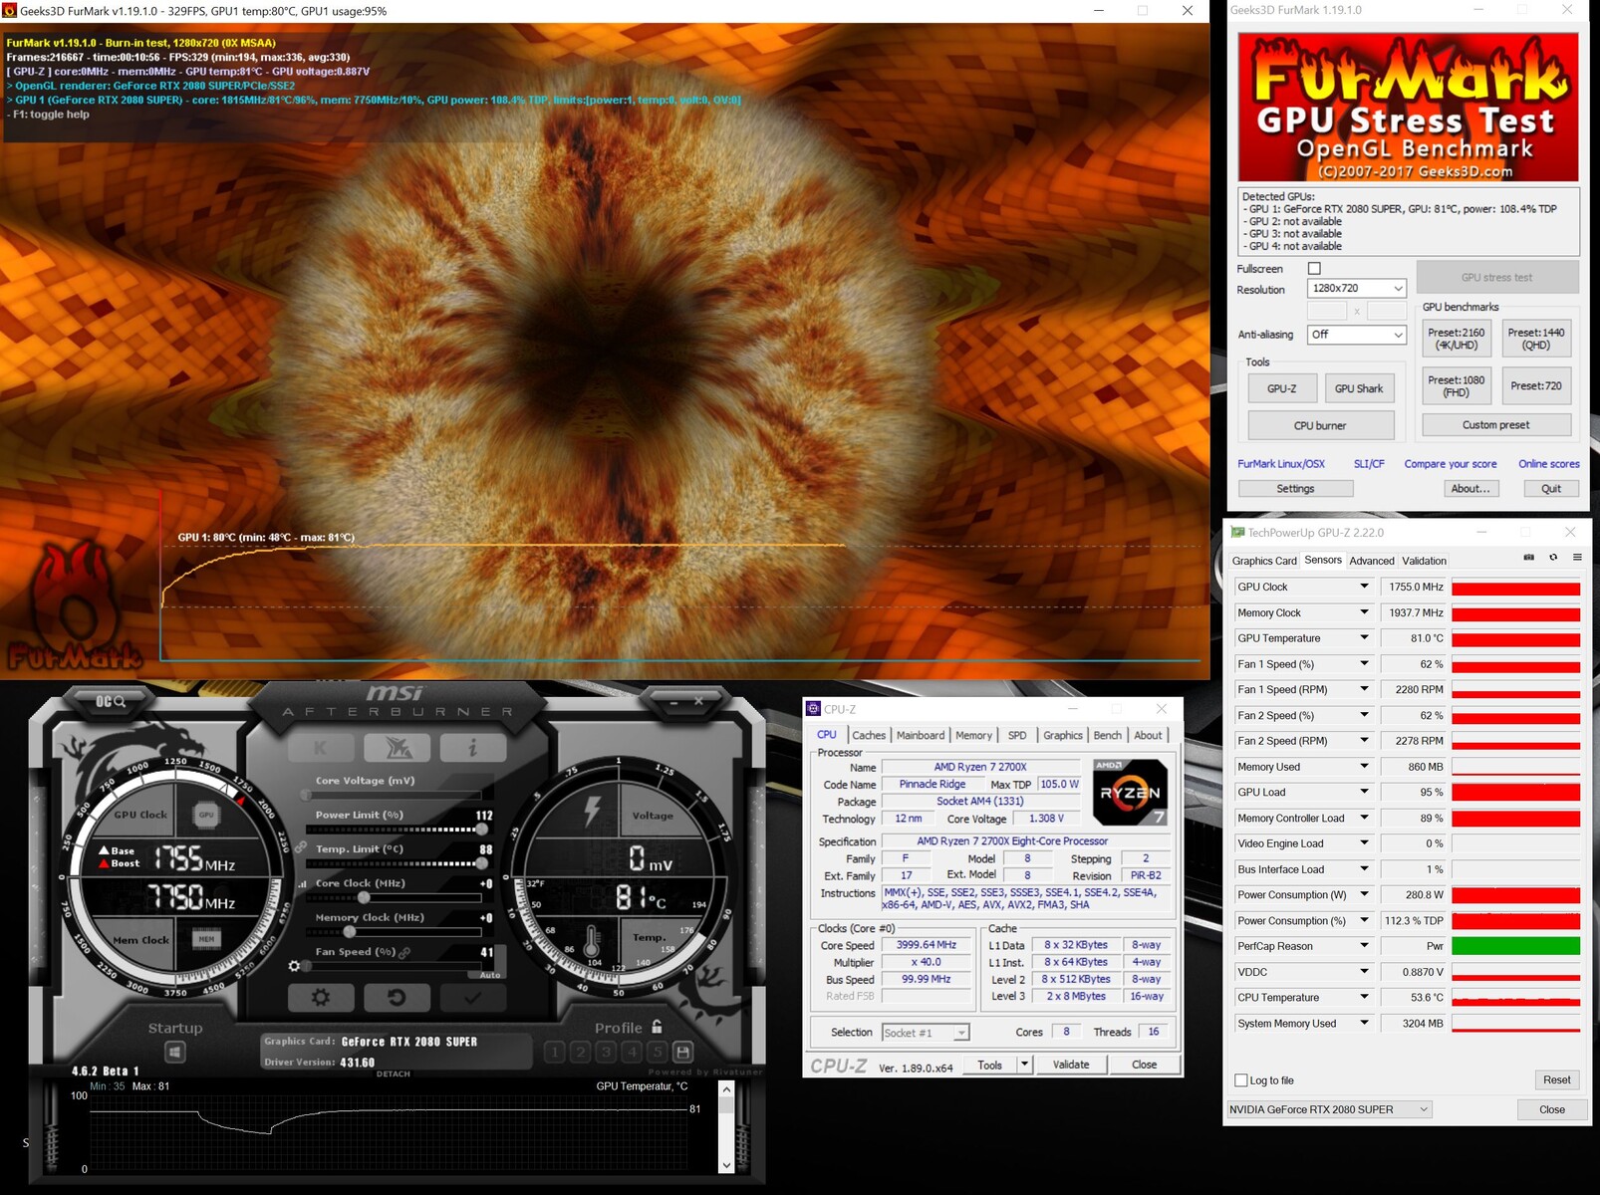Viewport: 1600px width, 1195px height.
Task: Click the thermometer icon in temperature gauge
Action: (x=592, y=940)
